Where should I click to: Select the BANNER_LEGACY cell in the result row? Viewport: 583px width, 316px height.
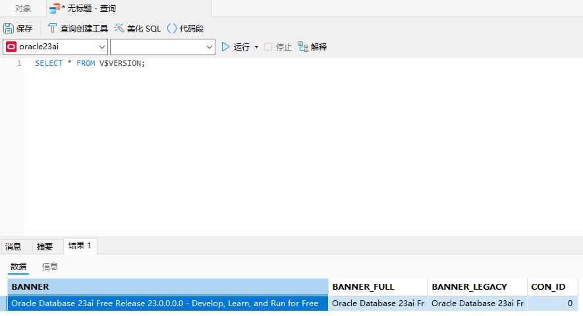tap(478, 304)
